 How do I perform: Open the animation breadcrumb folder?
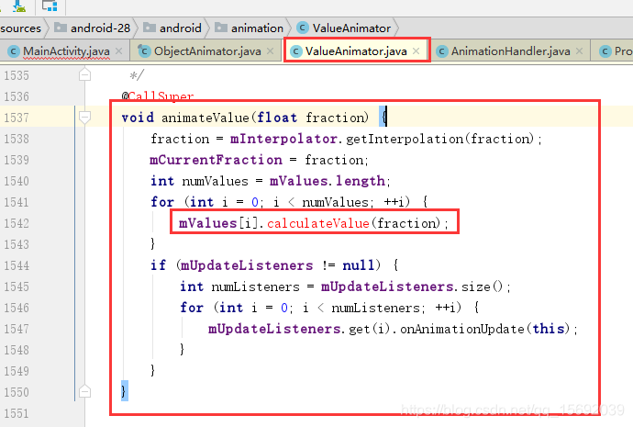pyautogui.click(x=250, y=28)
